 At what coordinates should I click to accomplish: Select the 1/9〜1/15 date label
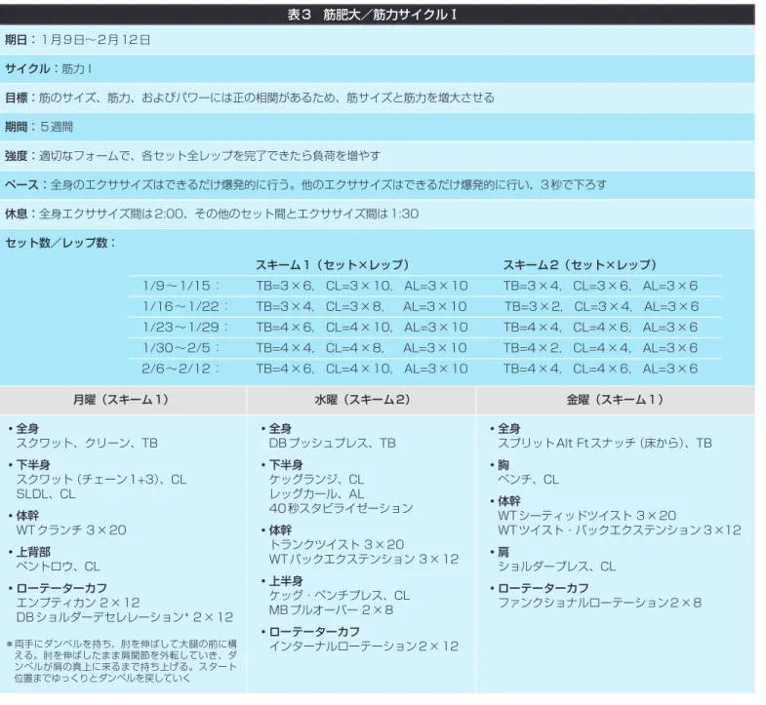click(181, 286)
